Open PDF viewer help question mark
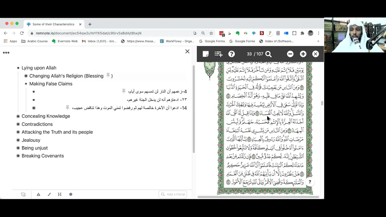 click(x=232, y=54)
